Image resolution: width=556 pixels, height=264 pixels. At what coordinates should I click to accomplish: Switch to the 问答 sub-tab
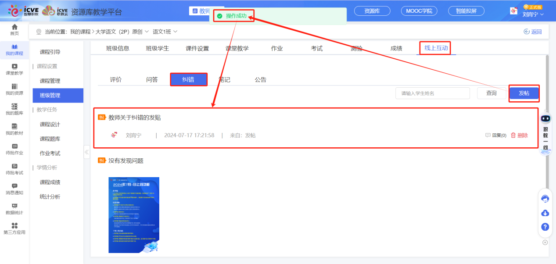pos(152,79)
